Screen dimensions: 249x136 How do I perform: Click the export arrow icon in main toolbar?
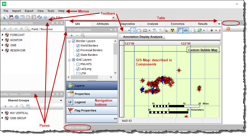click(11, 17)
